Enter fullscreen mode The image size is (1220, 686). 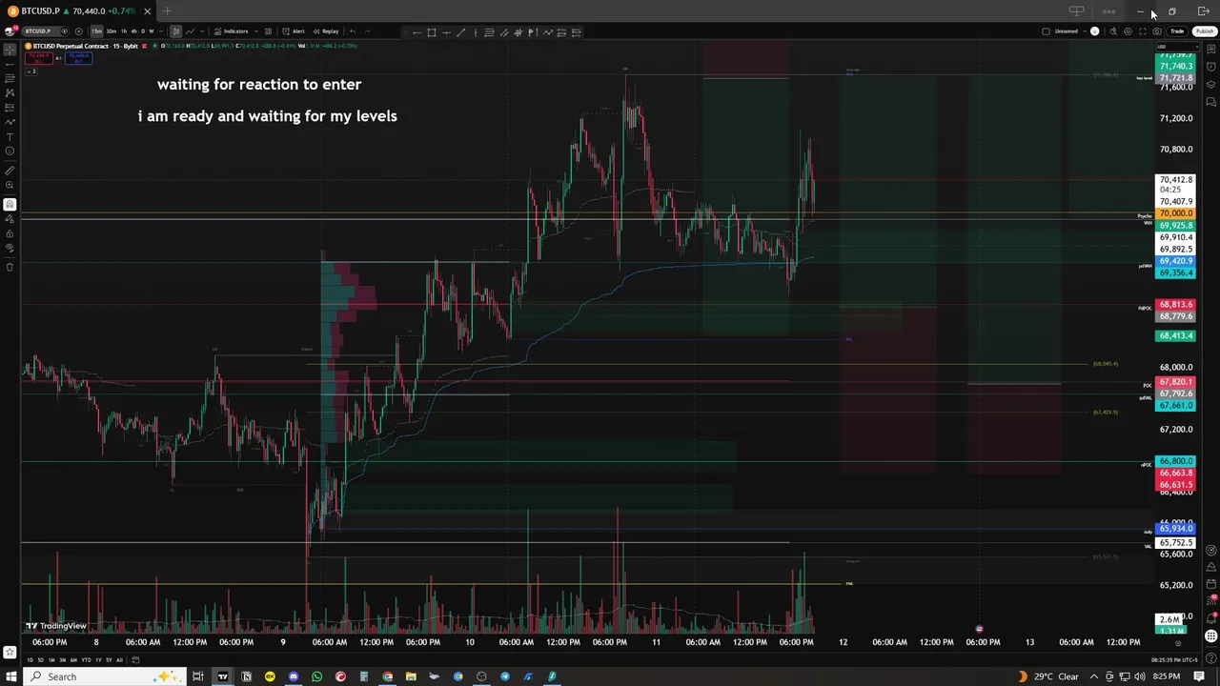1143,31
